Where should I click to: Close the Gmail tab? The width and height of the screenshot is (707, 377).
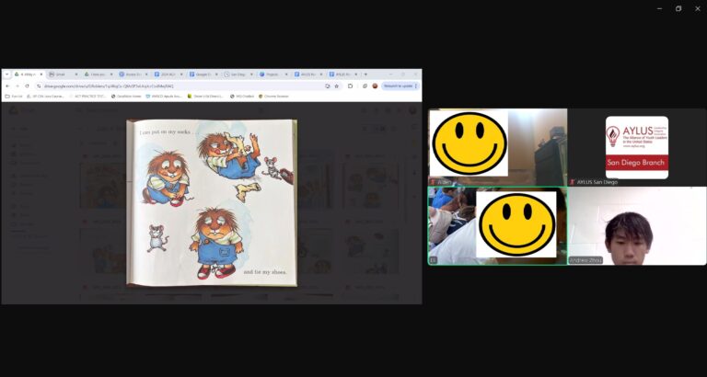(x=76, y=74)
